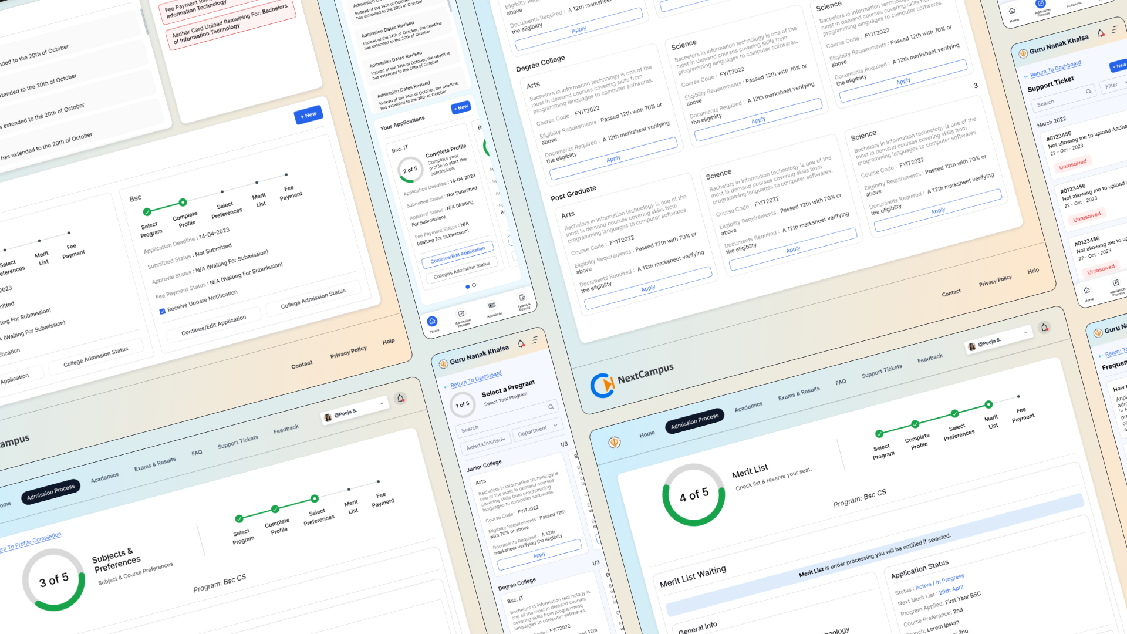Image resolution: width=1127 pixels, height=634 pixels.
Task: Select Admission Process tab in Merit List window
Action: coord(694,421)
